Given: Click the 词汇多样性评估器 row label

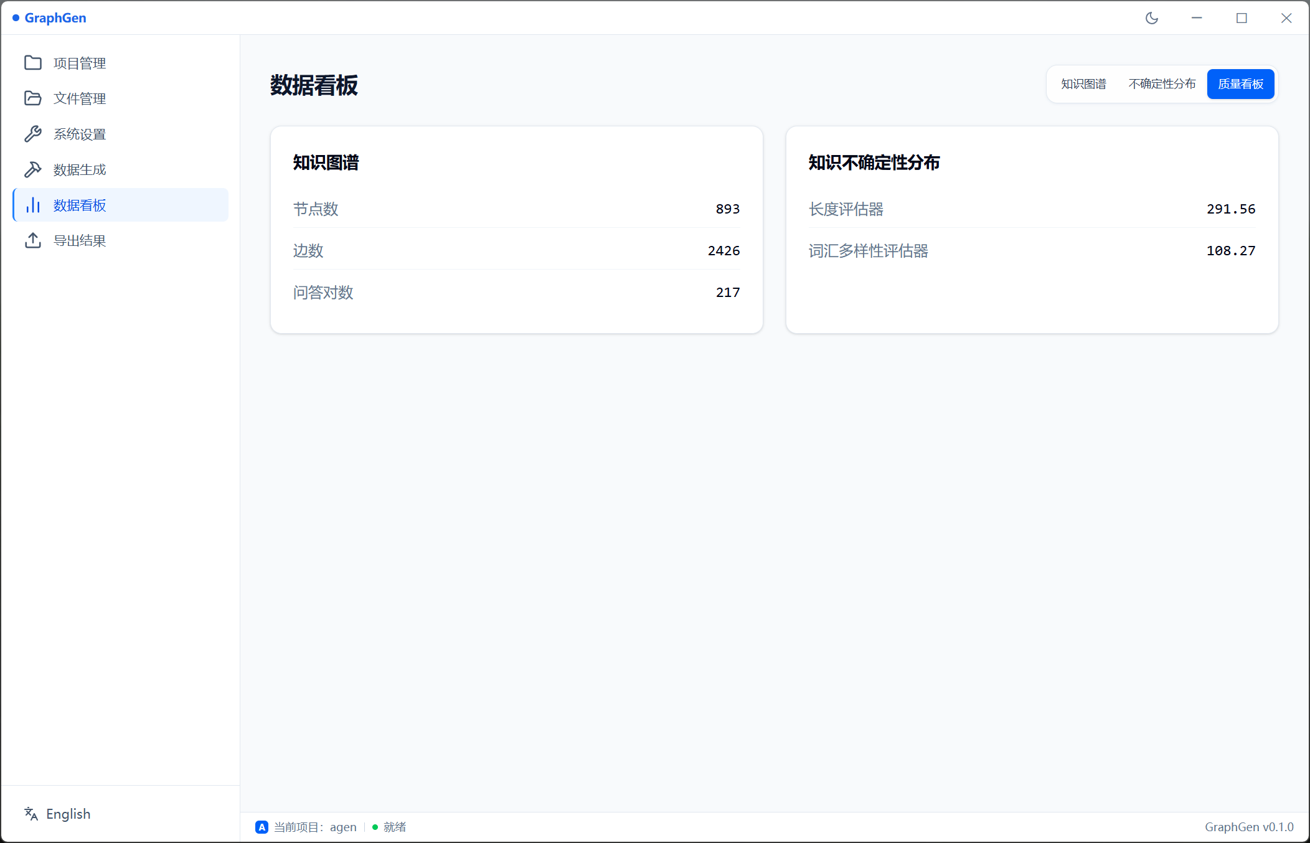Looking at the screenshot, I should (x=869, y=251).
